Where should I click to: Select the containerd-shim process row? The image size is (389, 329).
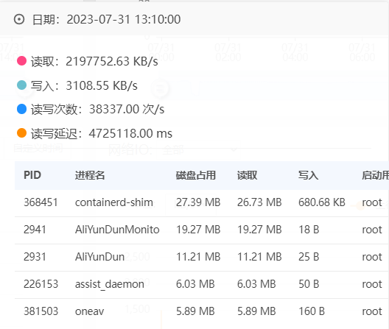202,202
